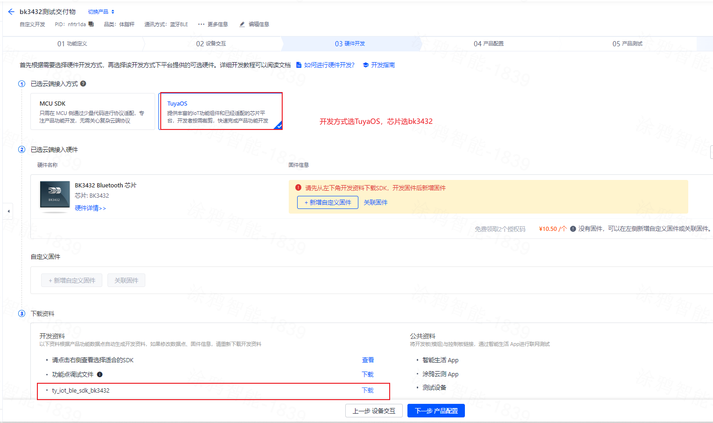Open 更多信息 via the ellipsis icon
Screen dimensions: 713x423
pyautogui.click(x=201, y=24)
